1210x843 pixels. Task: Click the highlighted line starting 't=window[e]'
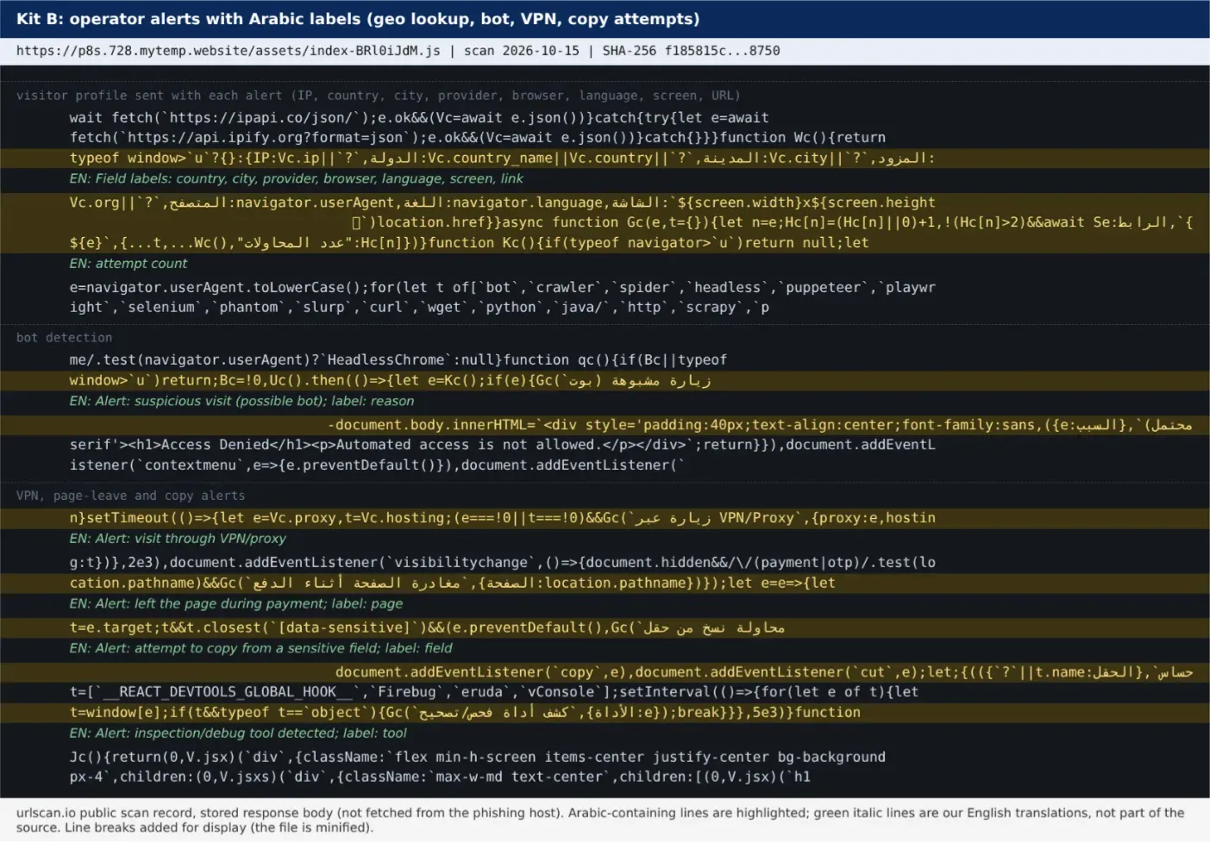coord(605,713)
